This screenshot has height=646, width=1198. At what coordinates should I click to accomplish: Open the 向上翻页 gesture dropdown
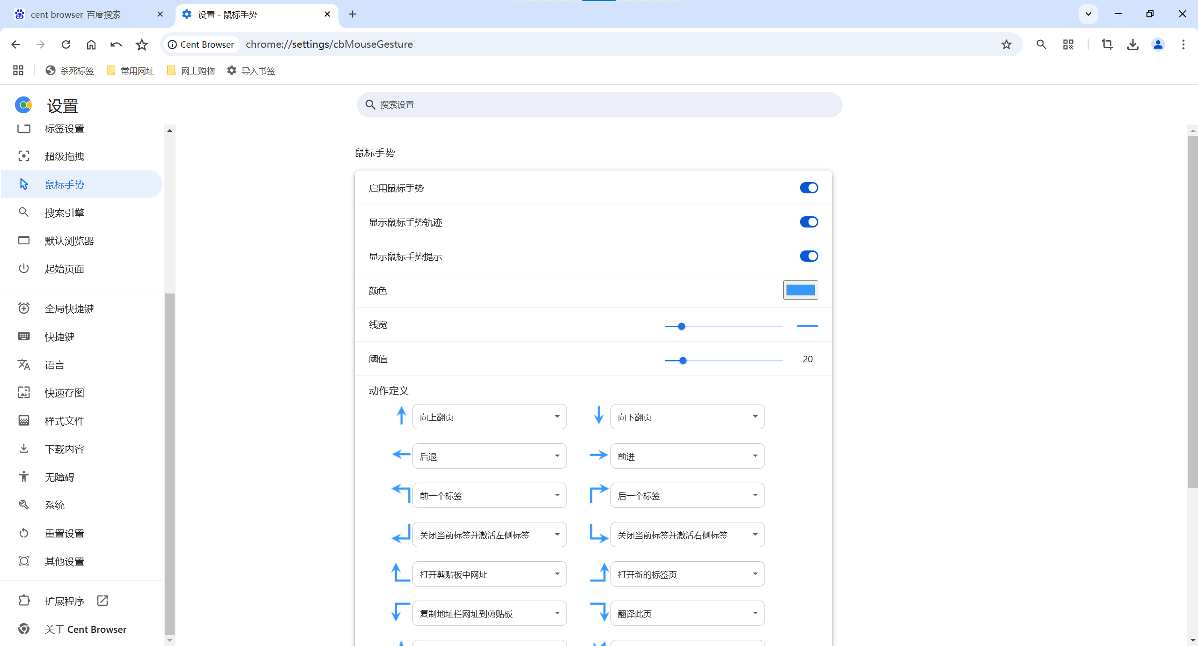tap(489, 417)
